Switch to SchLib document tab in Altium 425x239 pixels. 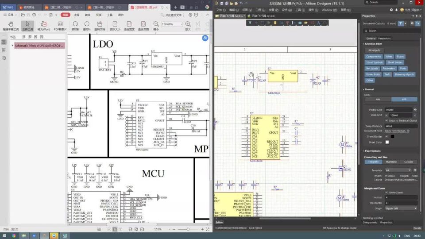(x=261, y=16)
